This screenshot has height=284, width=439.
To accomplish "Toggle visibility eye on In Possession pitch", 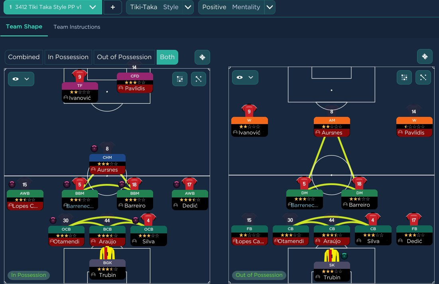I will tap(16, 79).
